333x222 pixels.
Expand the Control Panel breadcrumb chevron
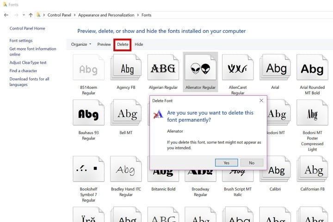tap(74, 15)
